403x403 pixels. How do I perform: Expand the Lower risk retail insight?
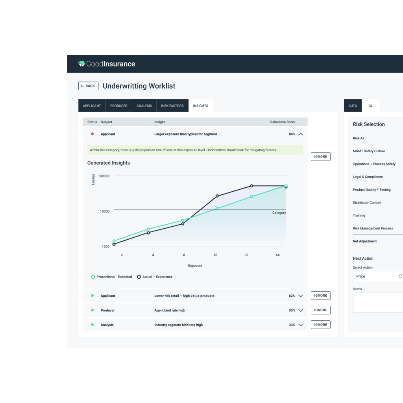(301, 296)
